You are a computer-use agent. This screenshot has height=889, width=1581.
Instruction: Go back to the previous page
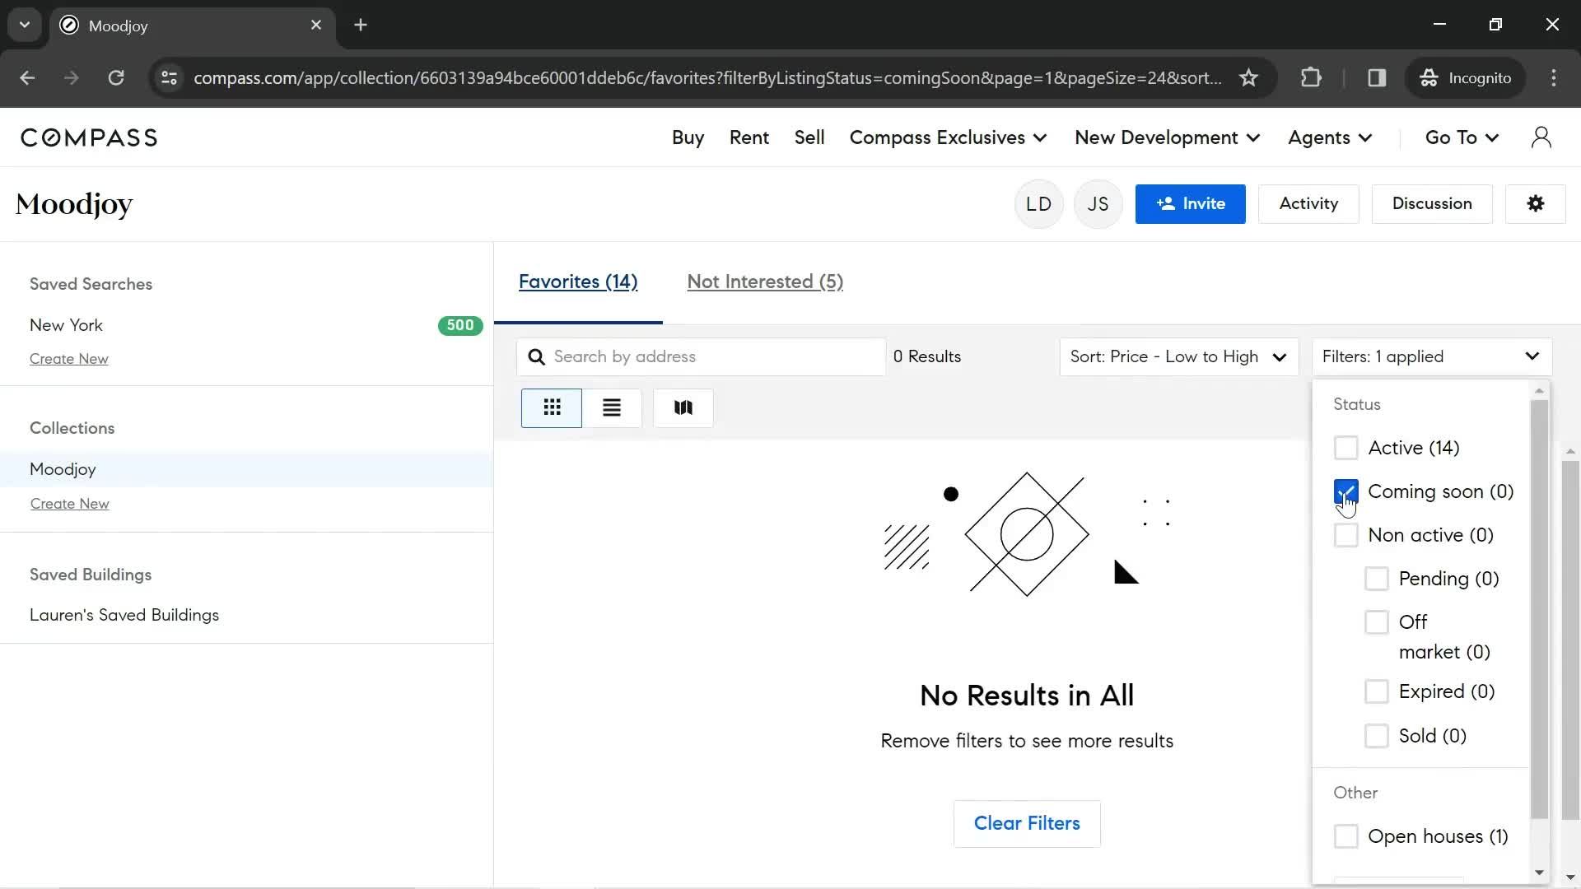(x=27, y=78)
